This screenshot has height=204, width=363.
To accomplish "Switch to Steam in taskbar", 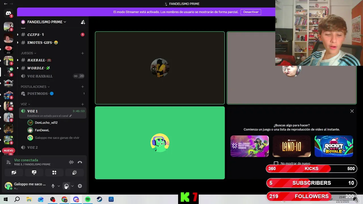I will click(100, 199).
